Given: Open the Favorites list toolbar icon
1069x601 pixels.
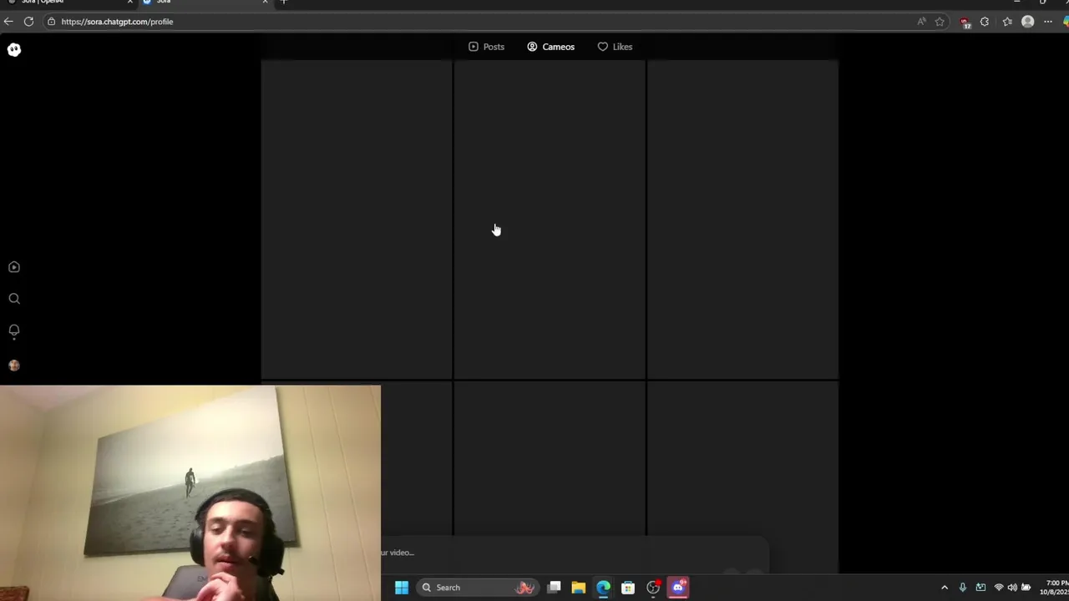Looking at the screenshot, I should click(1007, 22).
